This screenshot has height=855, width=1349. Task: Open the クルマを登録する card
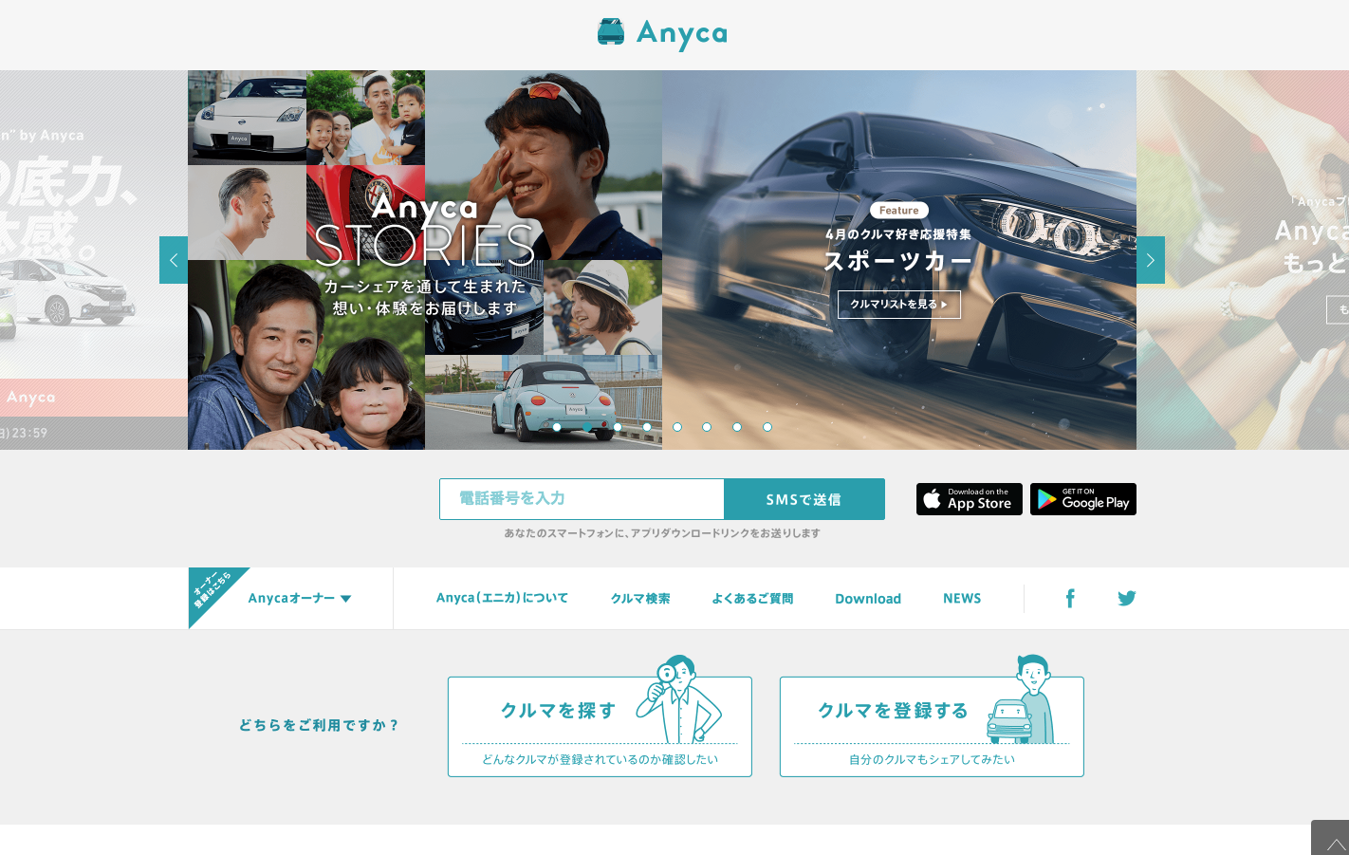tap(932, 727)
